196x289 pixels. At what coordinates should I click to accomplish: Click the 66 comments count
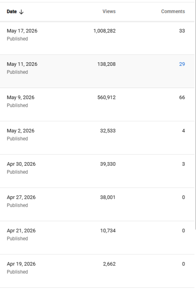182,98
